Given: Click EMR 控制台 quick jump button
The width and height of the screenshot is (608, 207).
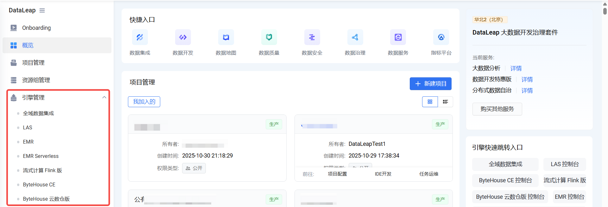Looking at the screenshot, I should coord(569,197).
